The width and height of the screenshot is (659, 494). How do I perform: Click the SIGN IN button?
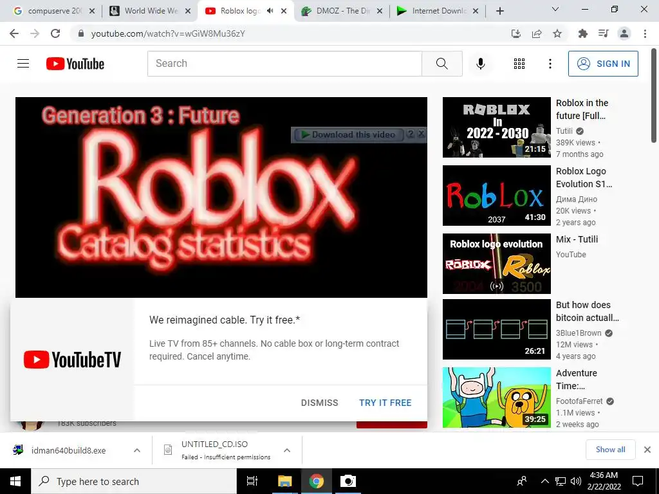[603, 64]
